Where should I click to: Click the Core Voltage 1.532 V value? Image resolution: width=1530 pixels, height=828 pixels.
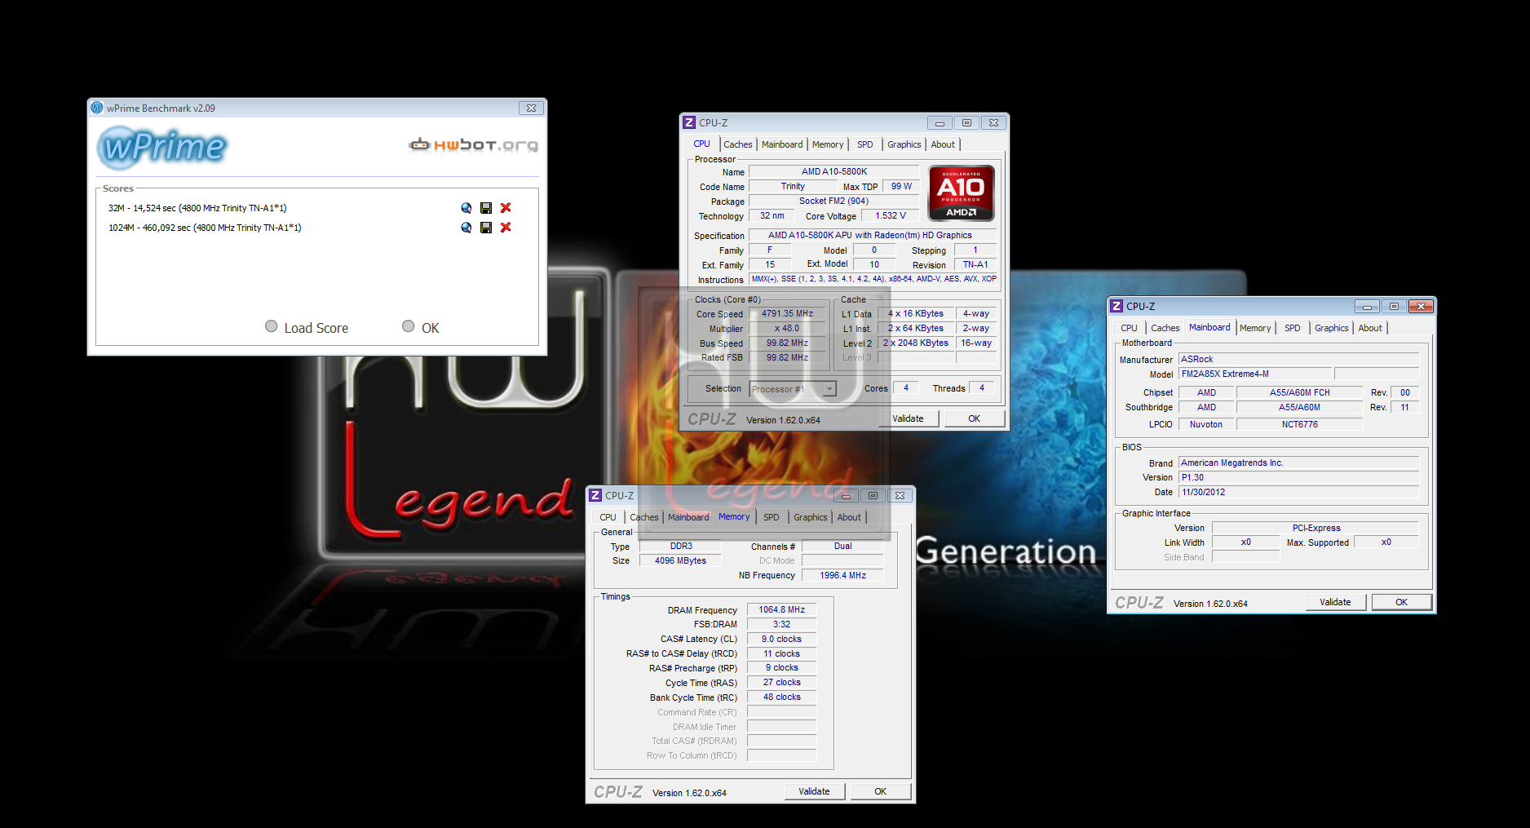pyautogui.click(x=891, y=215)
